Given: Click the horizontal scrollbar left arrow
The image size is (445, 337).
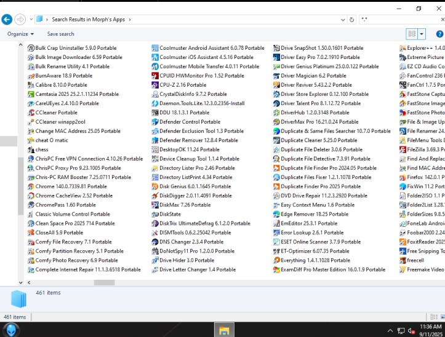Looking at the screenshot, I should tap(29, 282).
